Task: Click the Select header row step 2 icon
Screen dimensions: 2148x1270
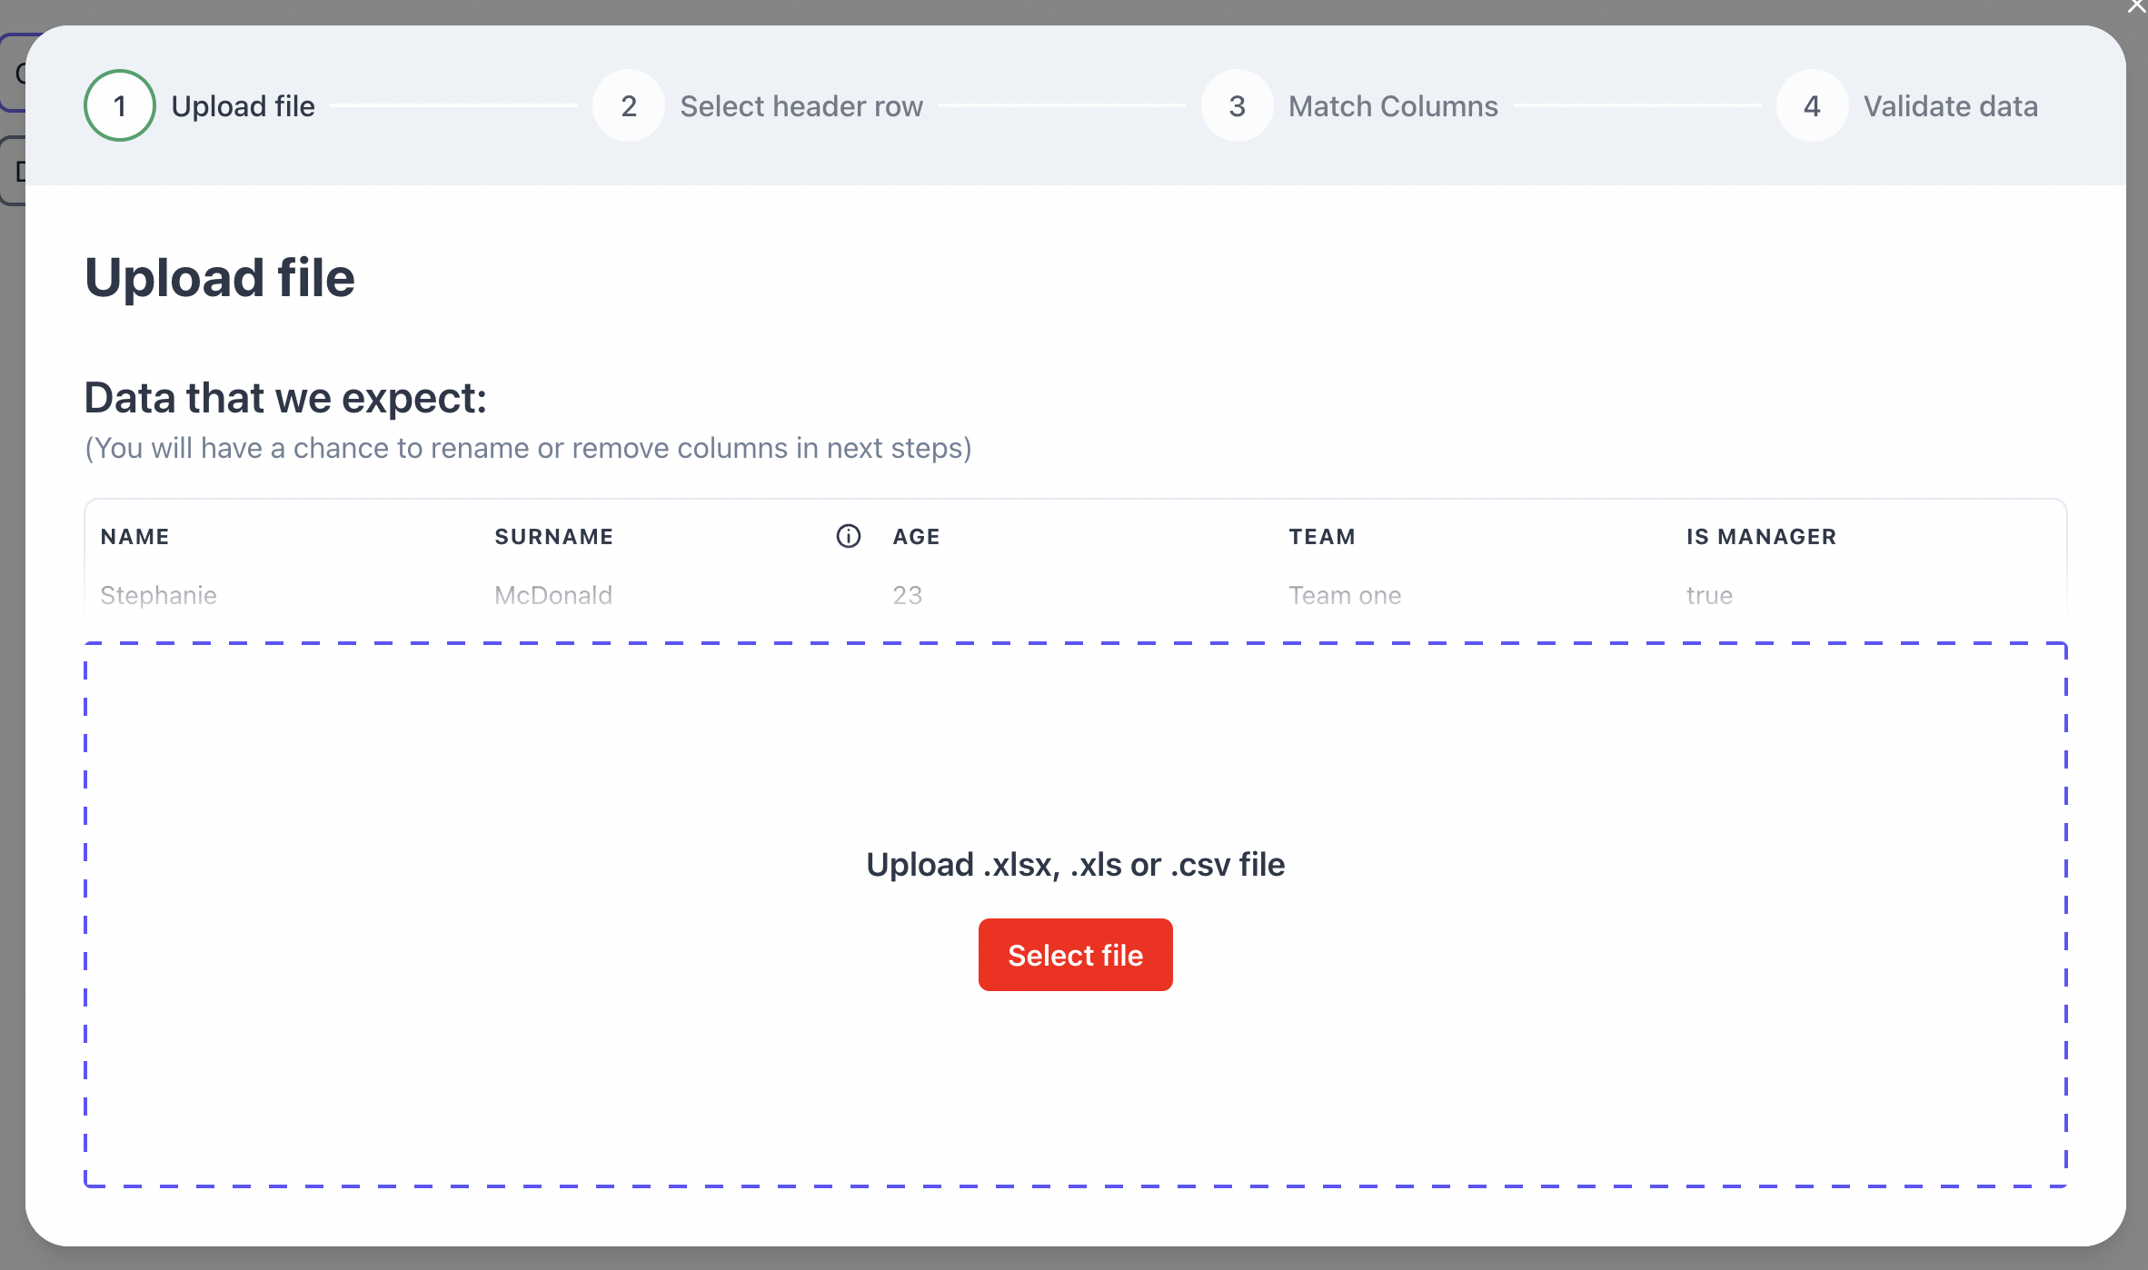Action: pos(631,105)
